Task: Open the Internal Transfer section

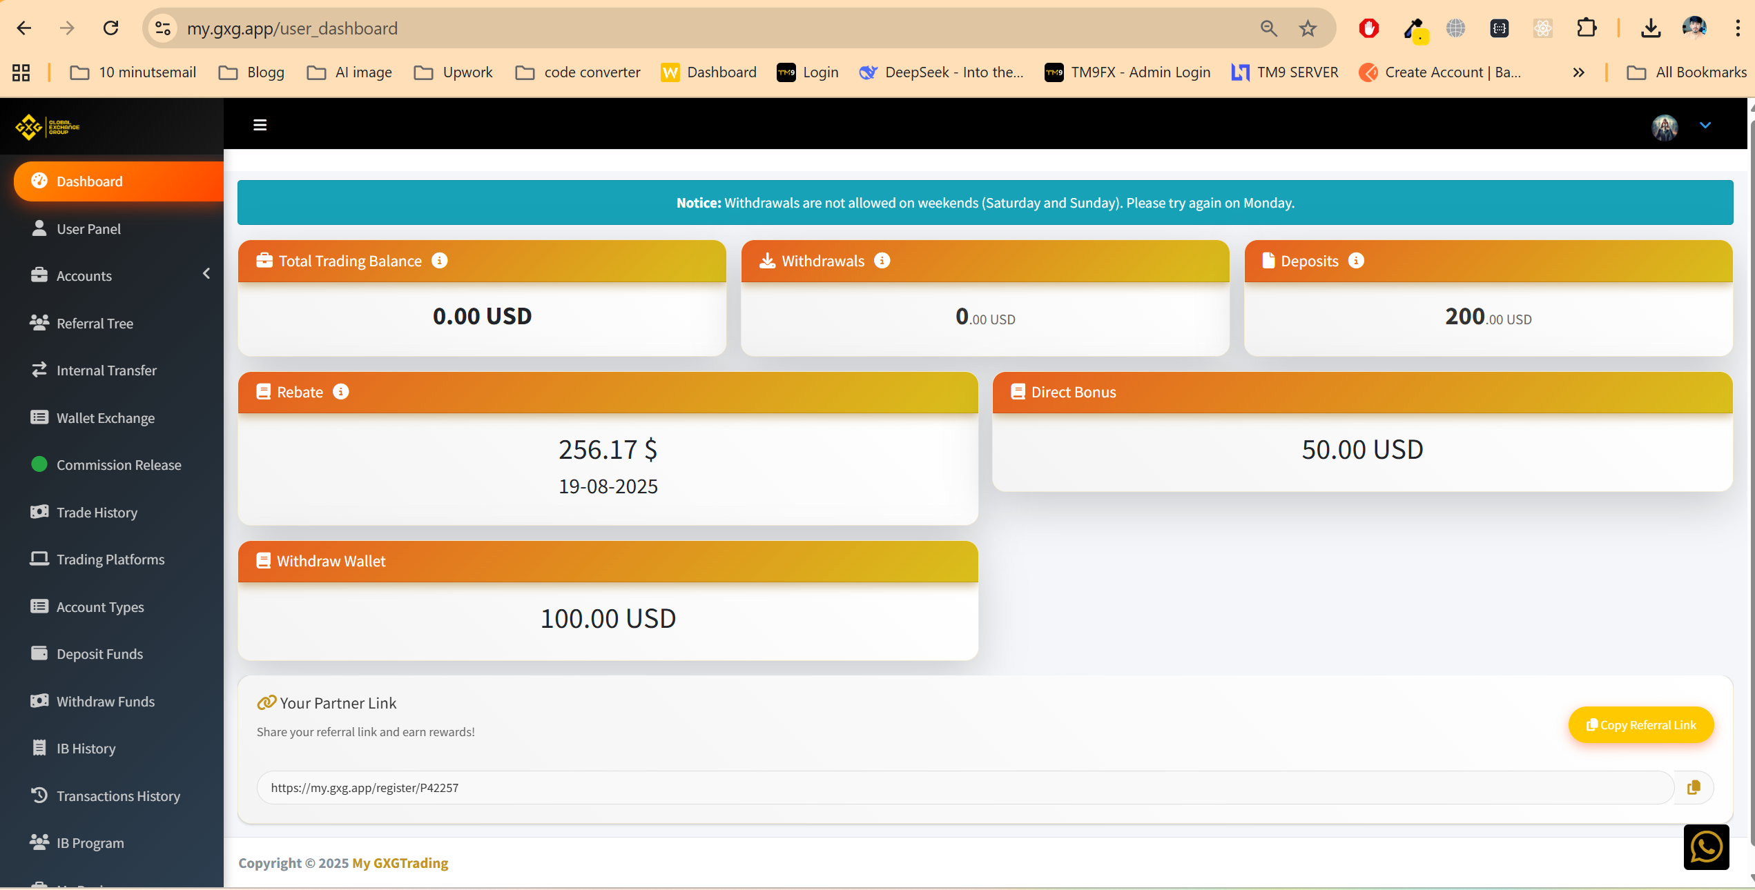Action: 106,370
